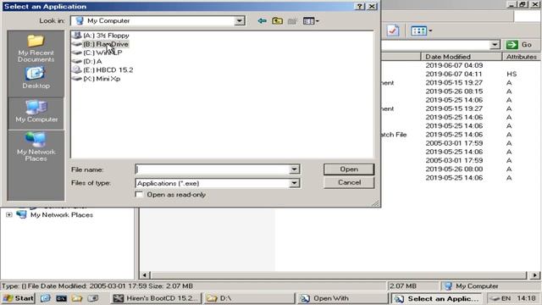Click the first quick launch icon
542x305 pixels.
[45, 298]
